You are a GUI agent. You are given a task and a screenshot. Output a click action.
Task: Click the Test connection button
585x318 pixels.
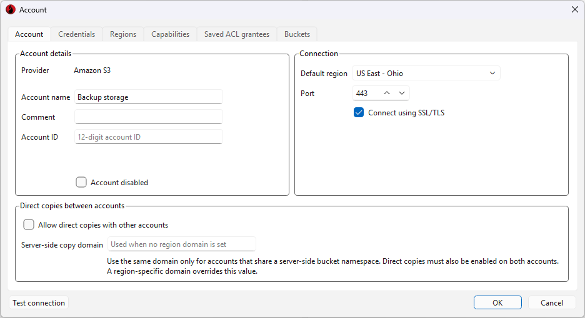(39, 303)
